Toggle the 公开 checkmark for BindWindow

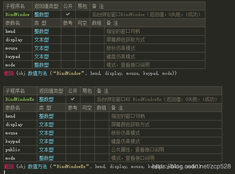(x=68, y=14)
